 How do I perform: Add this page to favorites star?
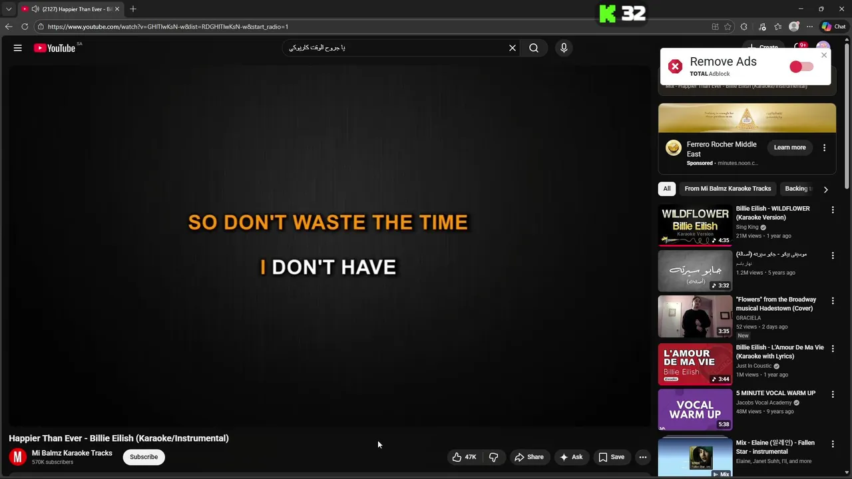[728, 27]
